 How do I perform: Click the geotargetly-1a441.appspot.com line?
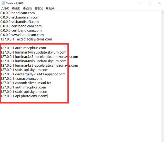click(x=33, y=74)
